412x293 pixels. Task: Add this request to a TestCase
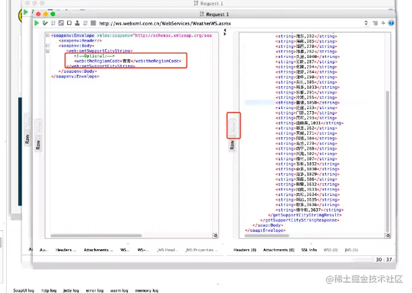(x=45, y=23)
